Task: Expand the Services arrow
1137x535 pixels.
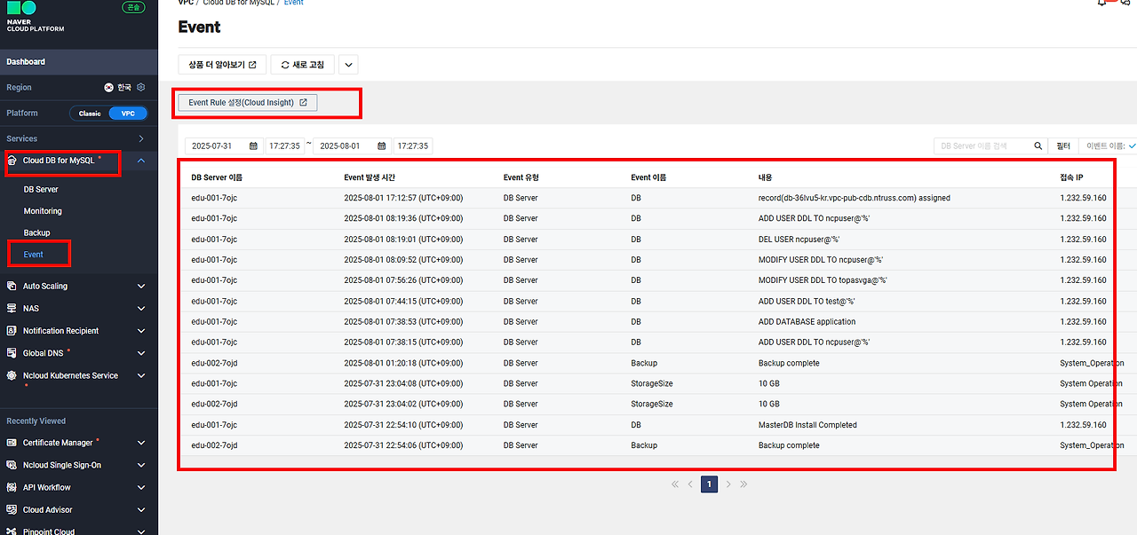Action: [x=141, y=139]
